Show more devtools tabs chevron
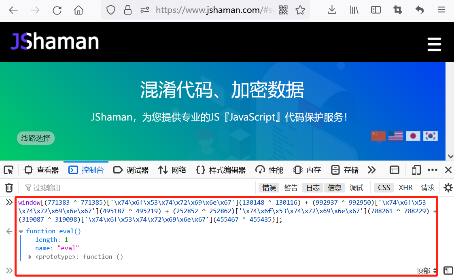Viewport: 454px width, 277px height. coord(371,170)
